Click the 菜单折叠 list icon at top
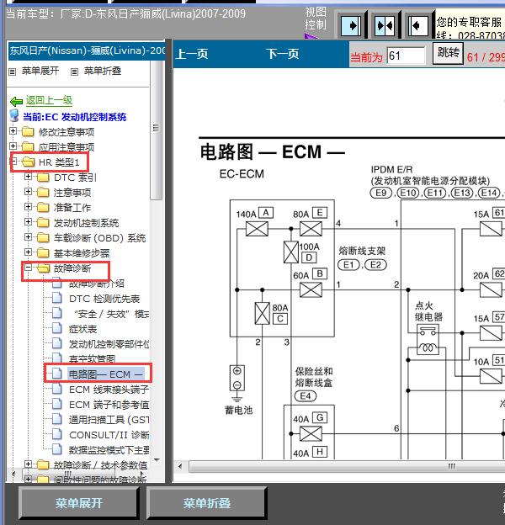 coord(74,72)
